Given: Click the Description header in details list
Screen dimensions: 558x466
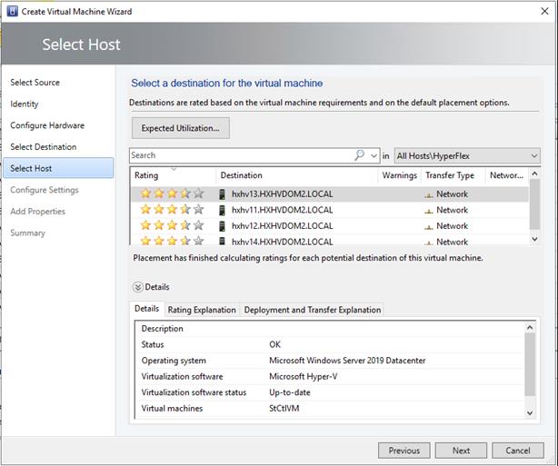Looking at the screenshot, I should pos(163,329).
